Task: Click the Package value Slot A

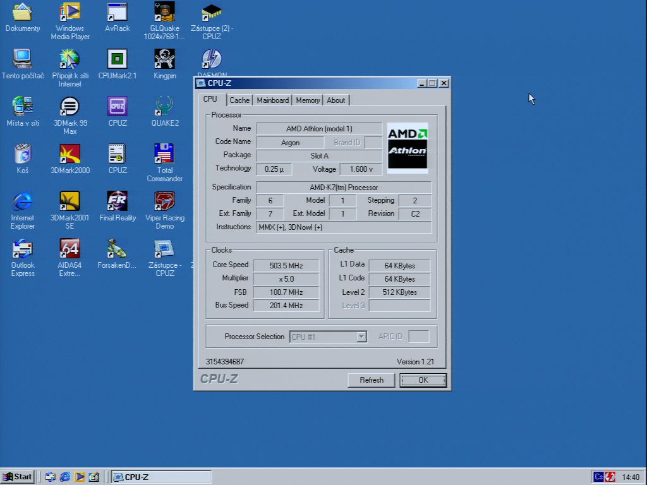Action: click(x=319, y=156)
